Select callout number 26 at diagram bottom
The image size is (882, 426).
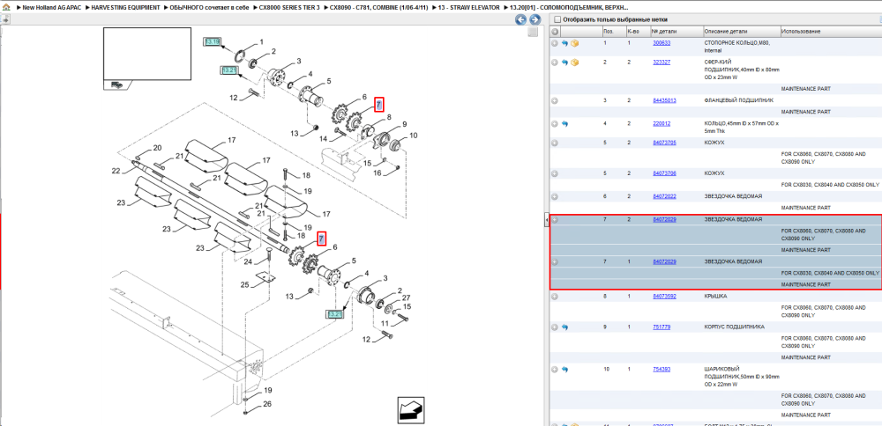[267, 403]
